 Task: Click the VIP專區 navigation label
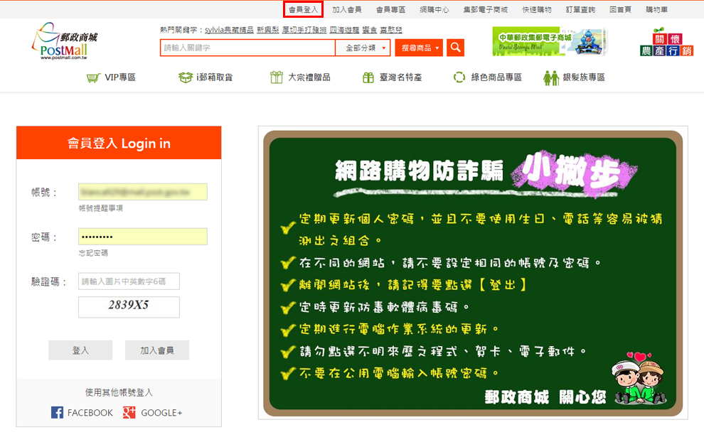coord(120,77)
